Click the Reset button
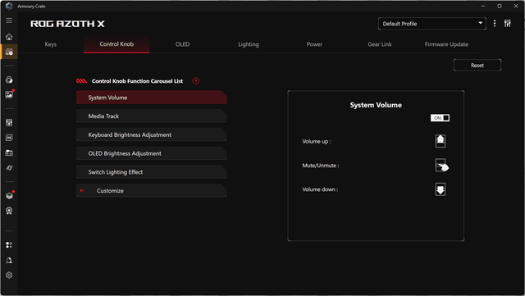525x296 pixels. (x=477, y=66)
